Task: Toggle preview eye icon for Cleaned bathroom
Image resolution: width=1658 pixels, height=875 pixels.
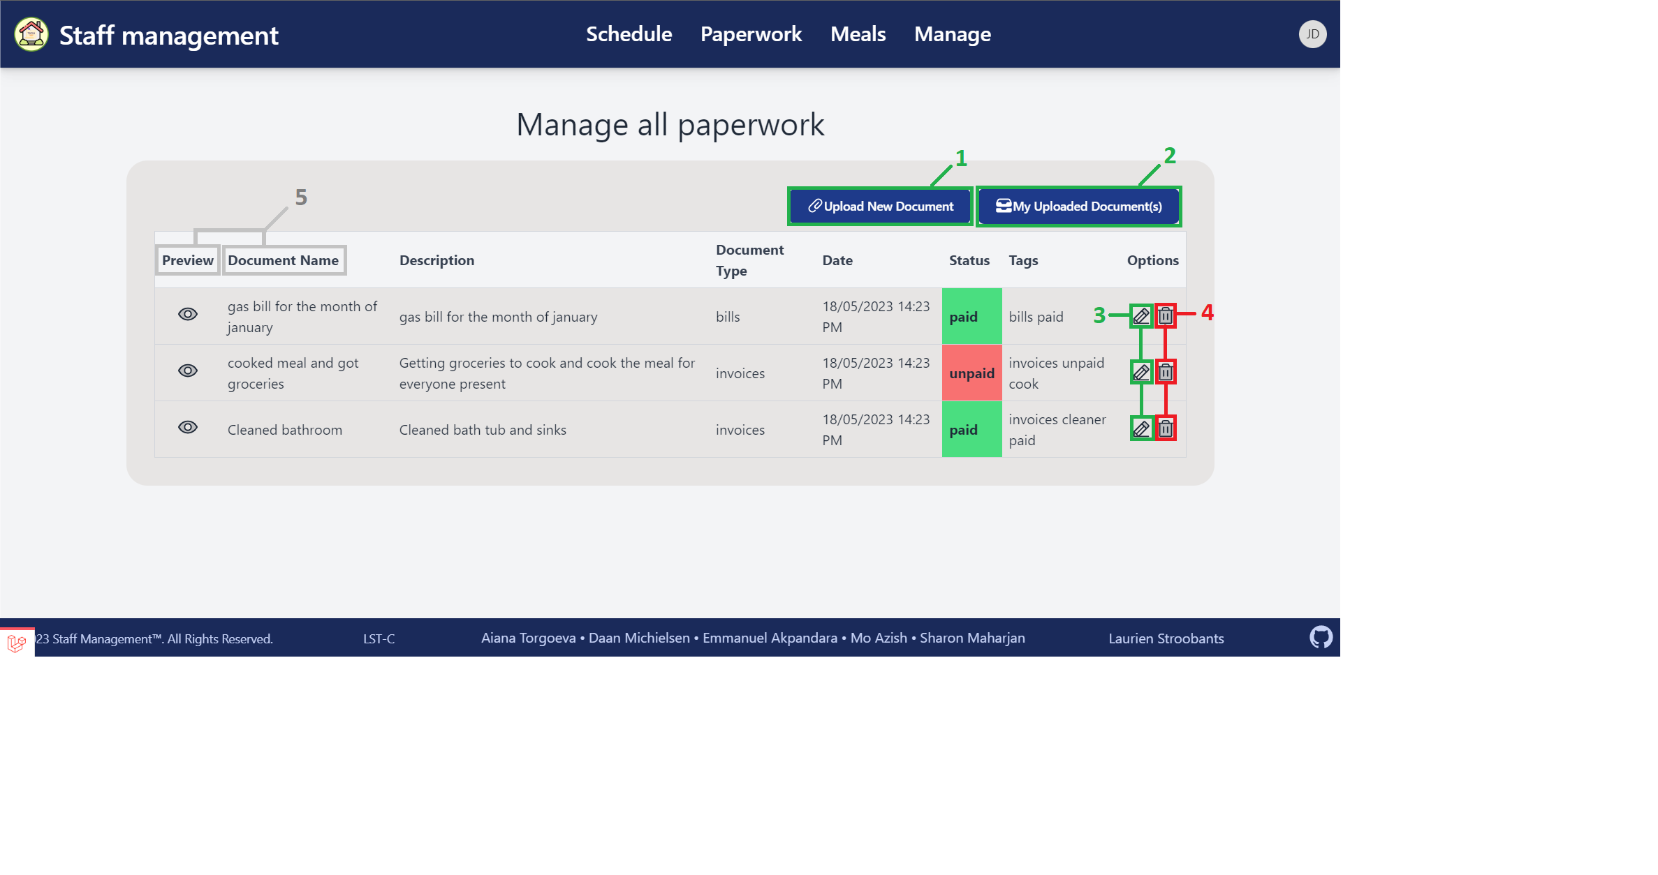Action: pos(187,428)
